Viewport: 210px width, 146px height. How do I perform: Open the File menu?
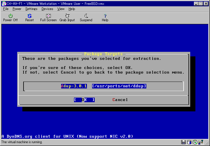click(6, 9)
